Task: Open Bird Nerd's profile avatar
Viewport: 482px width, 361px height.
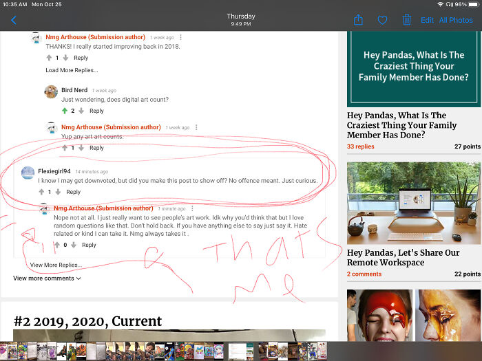Action: [x=51, y=91]
